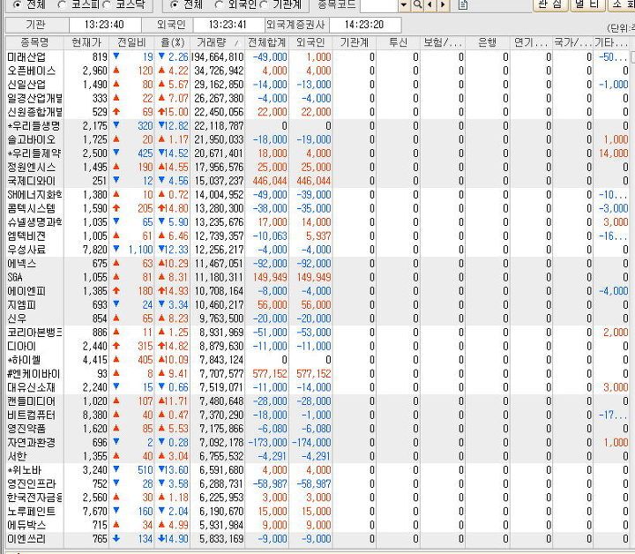635x554 pixels.
Task: Sort by 전체합계 column header
Action: click(x=267, y=42)
